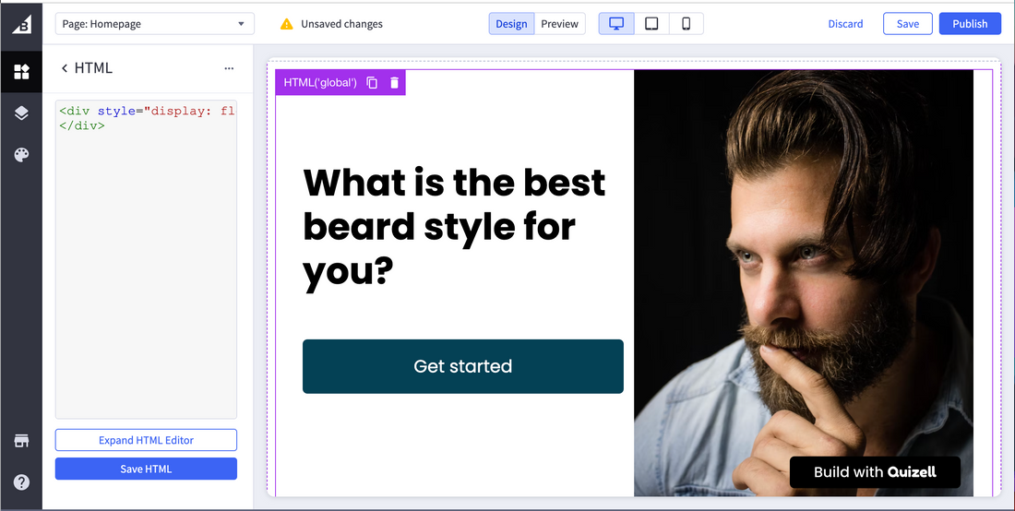The height and width of the screenshot is (511, 1015).
Task: Select the Design mode tab
Action: 511,24
